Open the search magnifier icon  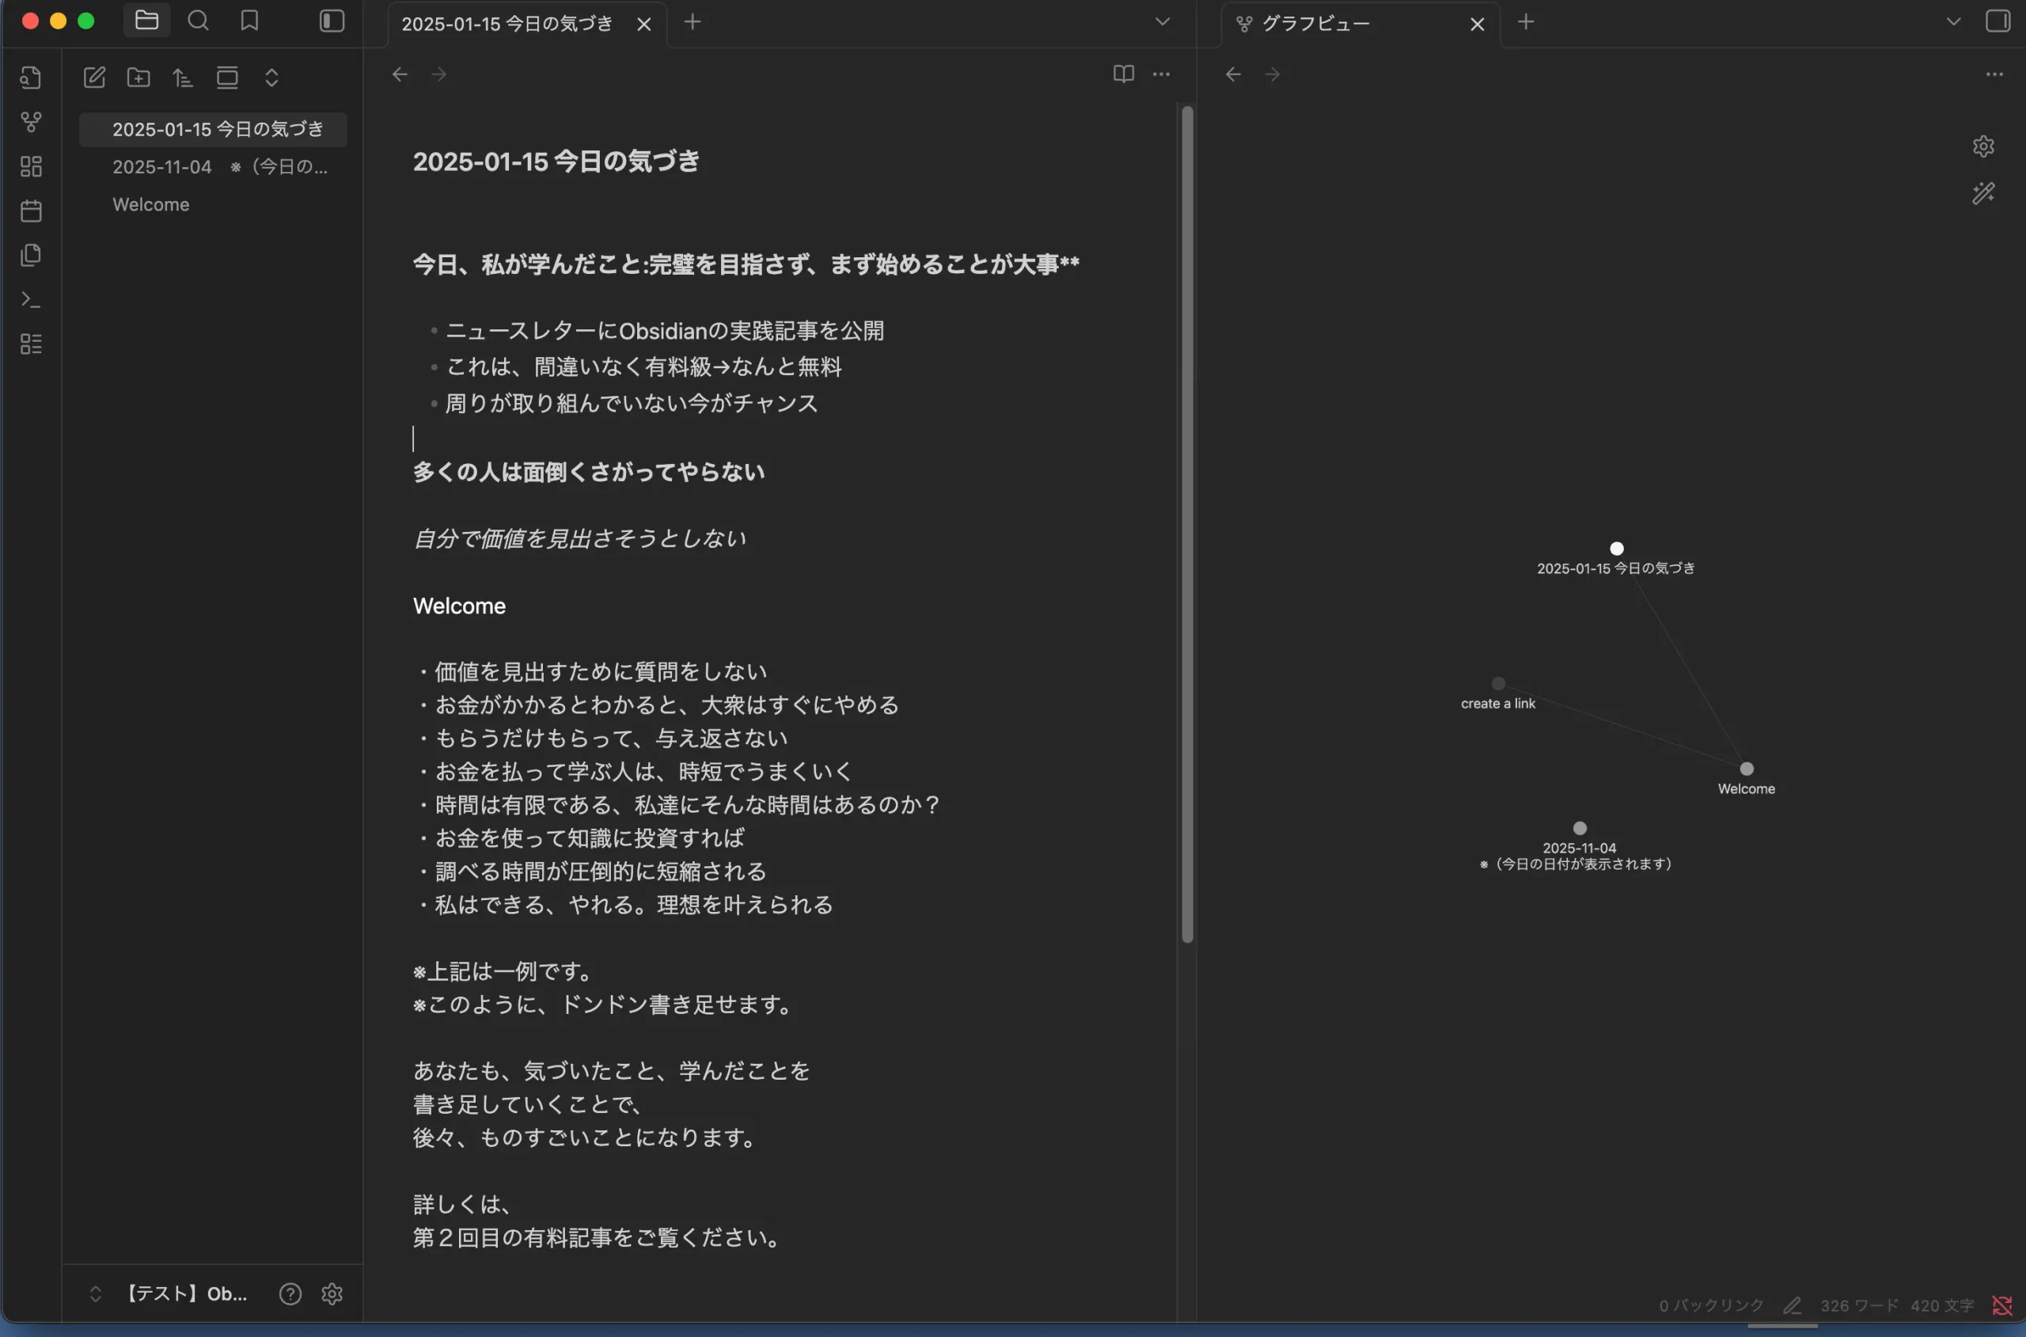[198, 21]
